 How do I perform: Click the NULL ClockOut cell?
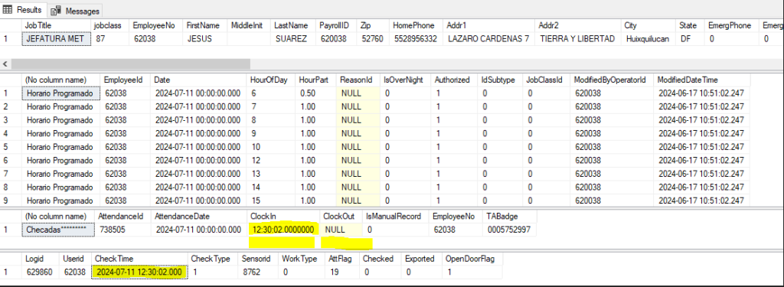click(341, 230)
